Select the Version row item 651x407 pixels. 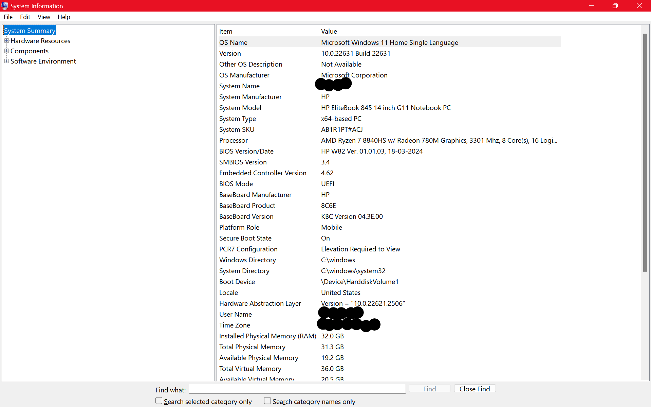coord(389,53)
